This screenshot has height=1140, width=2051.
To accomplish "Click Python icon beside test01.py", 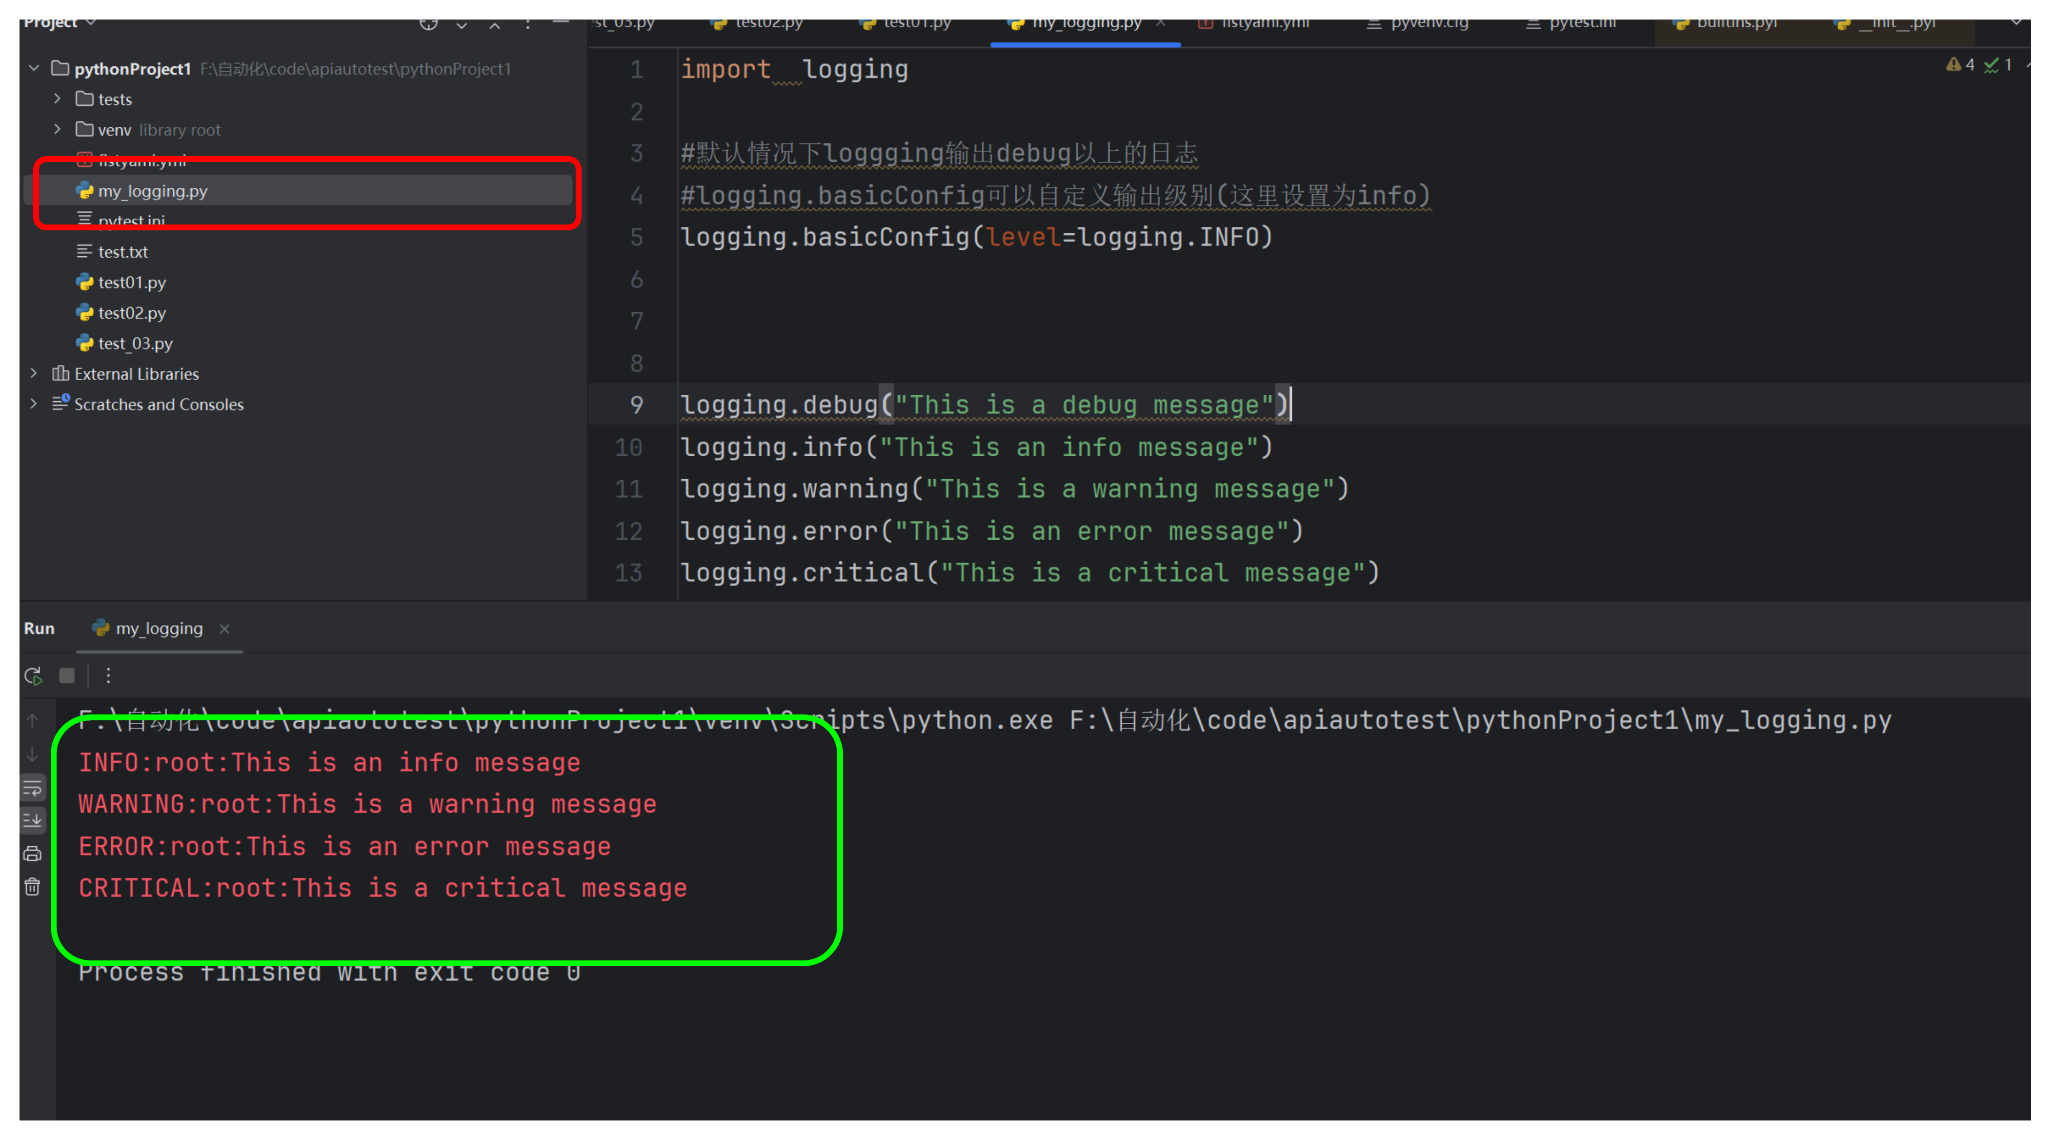I will pyautogui.click(x=84, y=282).
